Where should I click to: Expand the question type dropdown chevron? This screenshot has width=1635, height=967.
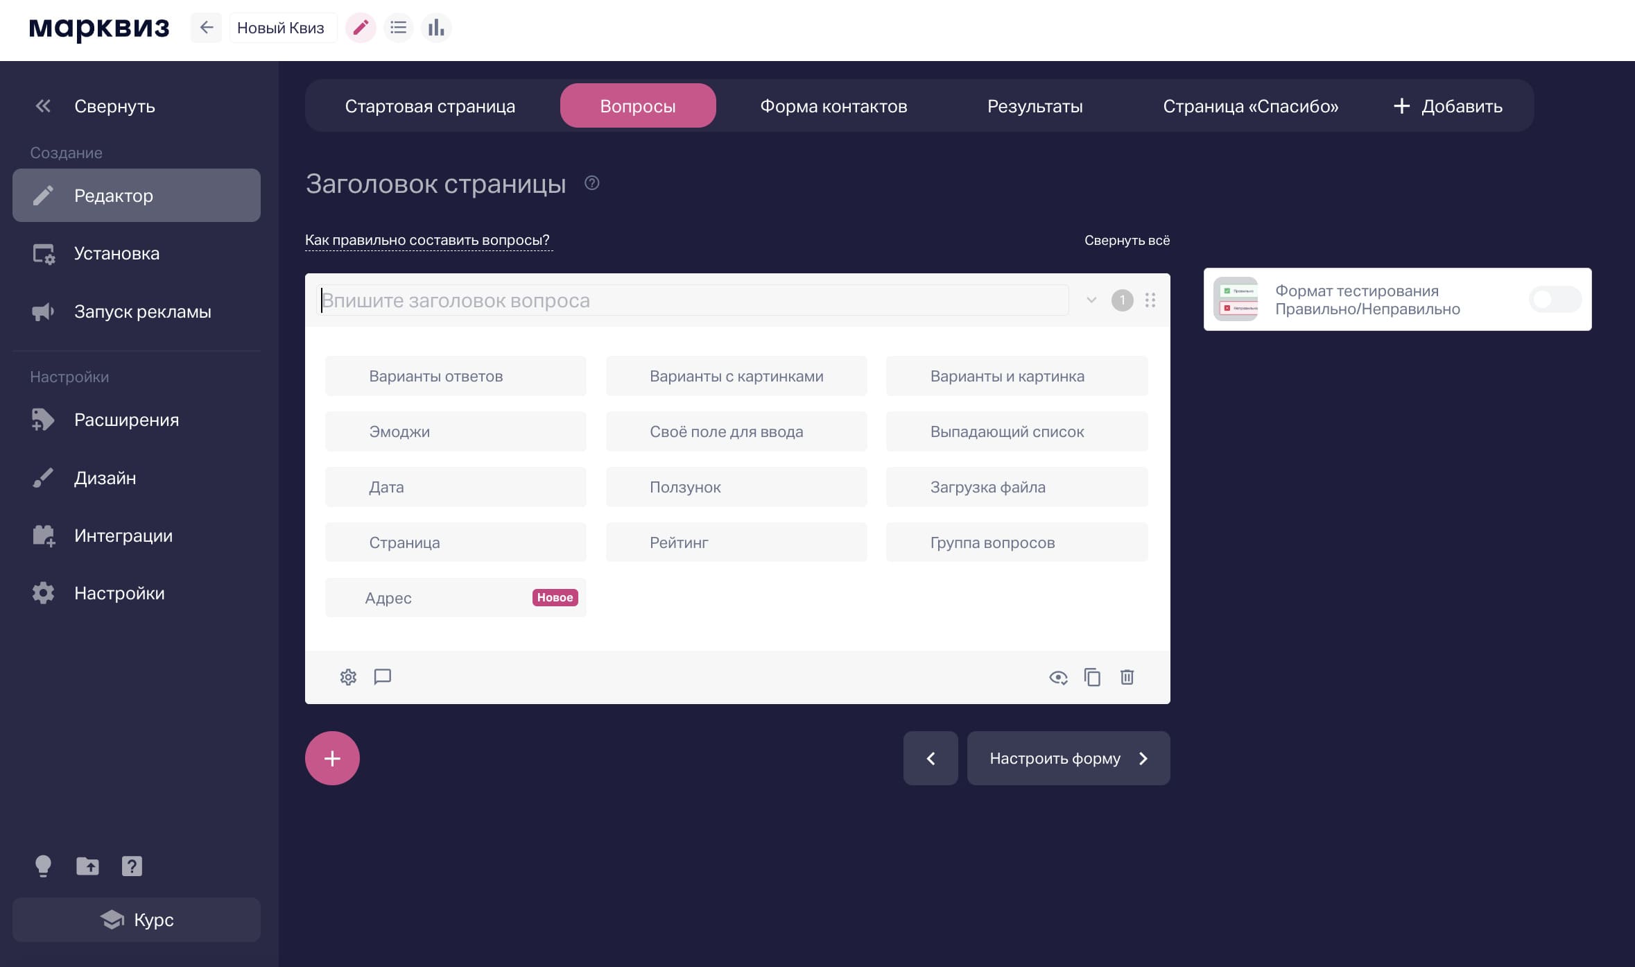(1091, 300)
